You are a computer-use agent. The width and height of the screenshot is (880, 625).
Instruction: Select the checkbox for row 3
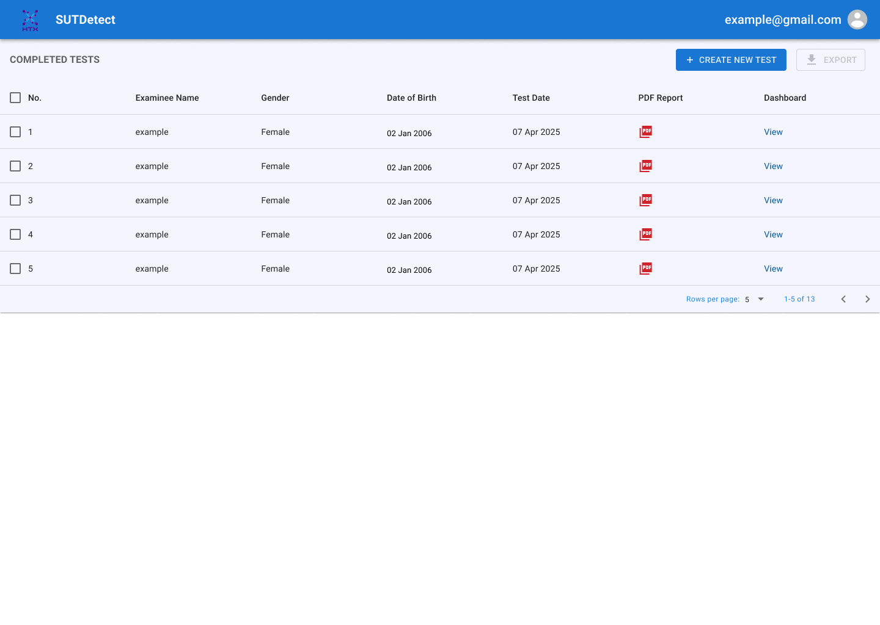(15, 200)
